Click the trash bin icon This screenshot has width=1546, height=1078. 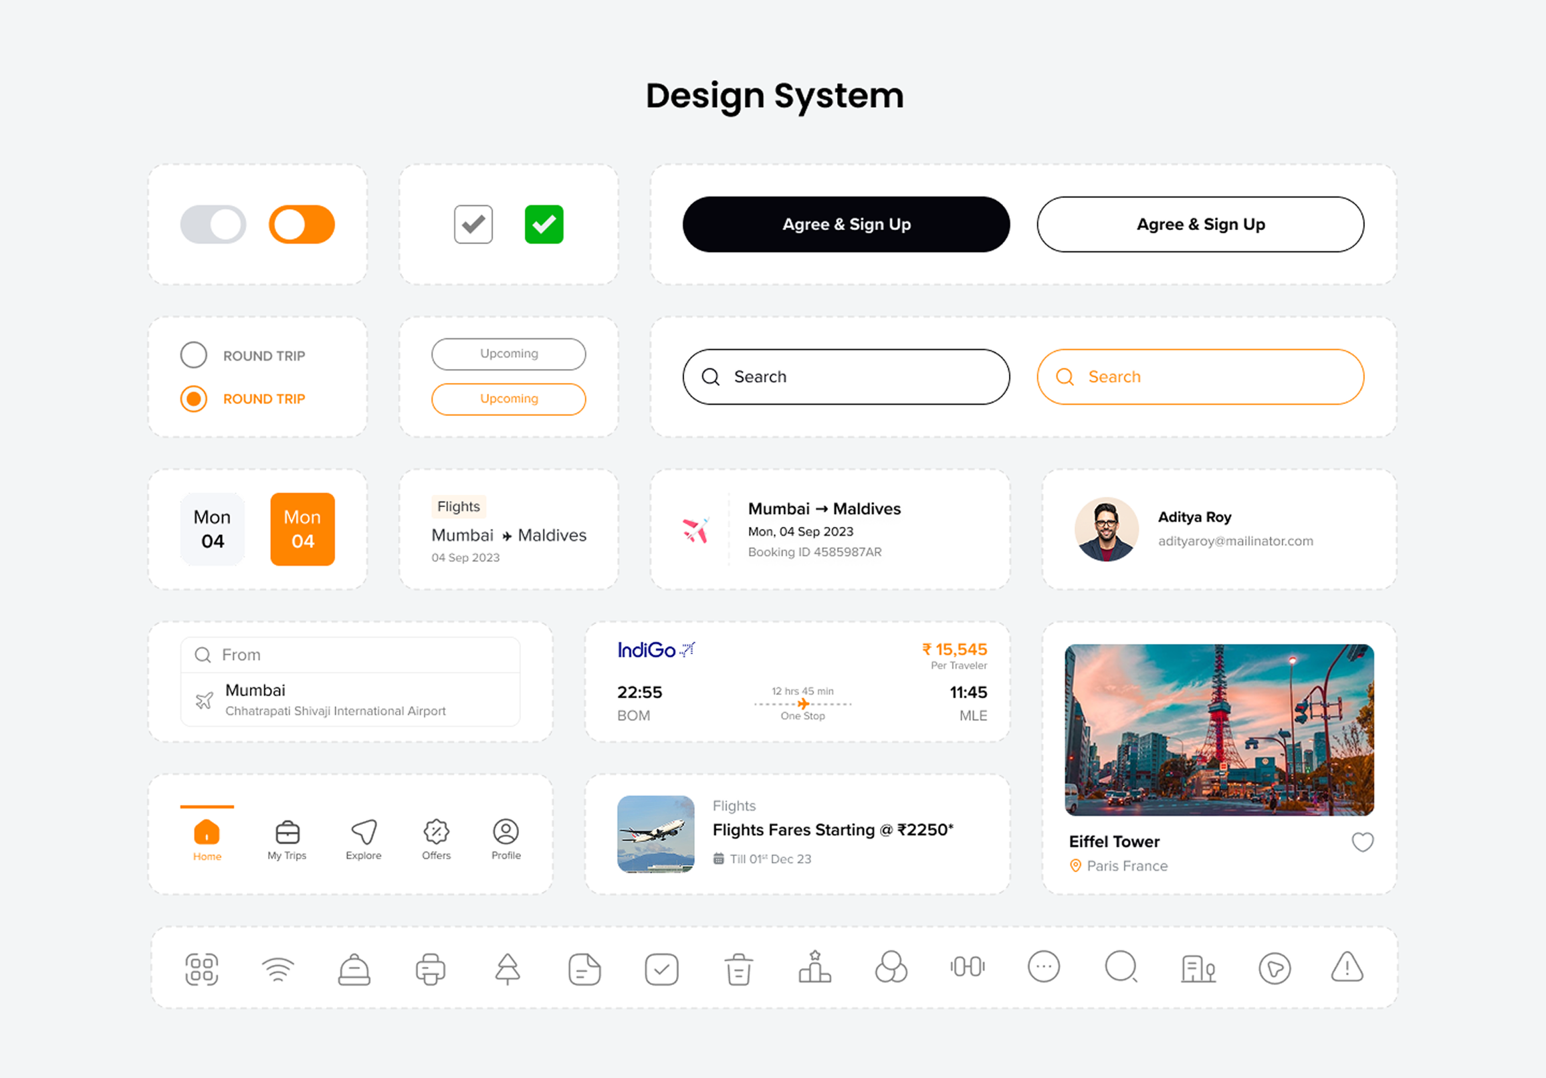coord(739,970)
